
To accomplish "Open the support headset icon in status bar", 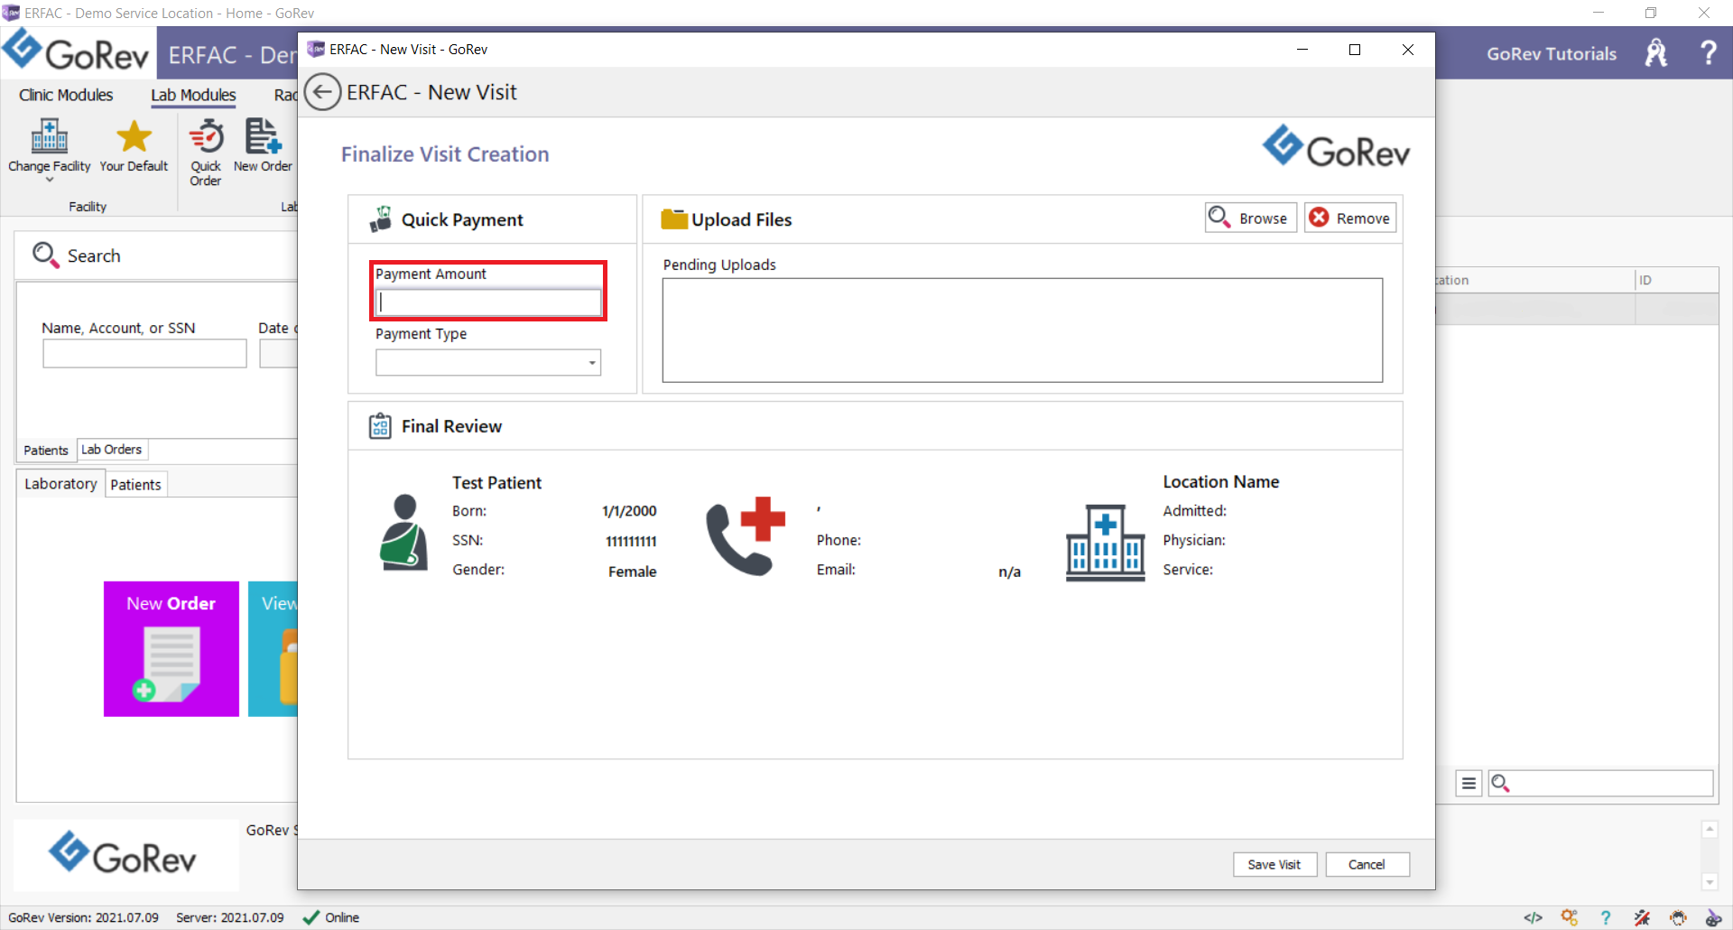I will (1678, 917).
